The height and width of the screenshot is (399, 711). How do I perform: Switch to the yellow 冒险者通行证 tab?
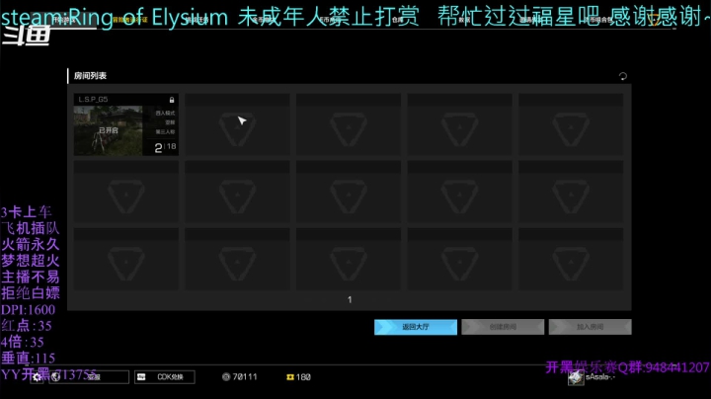(129, 20)
